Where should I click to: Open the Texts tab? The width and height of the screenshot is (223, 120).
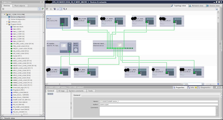tap(91, 91)
